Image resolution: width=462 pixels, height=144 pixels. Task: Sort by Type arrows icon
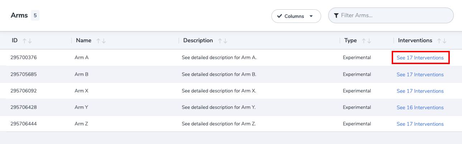pos(366,41)
